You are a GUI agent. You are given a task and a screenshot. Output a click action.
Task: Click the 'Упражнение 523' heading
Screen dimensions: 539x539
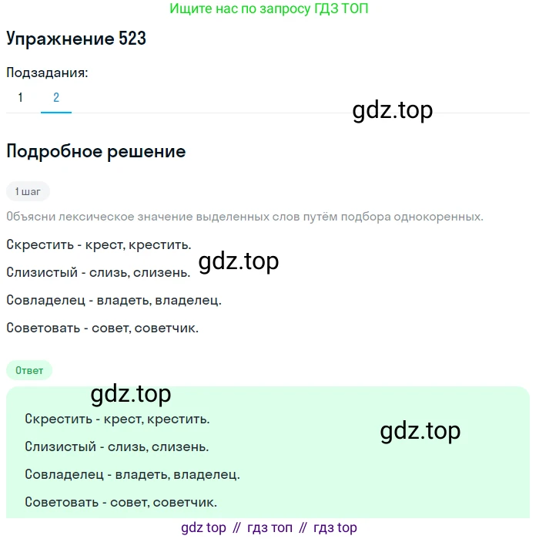click(76, 39)
